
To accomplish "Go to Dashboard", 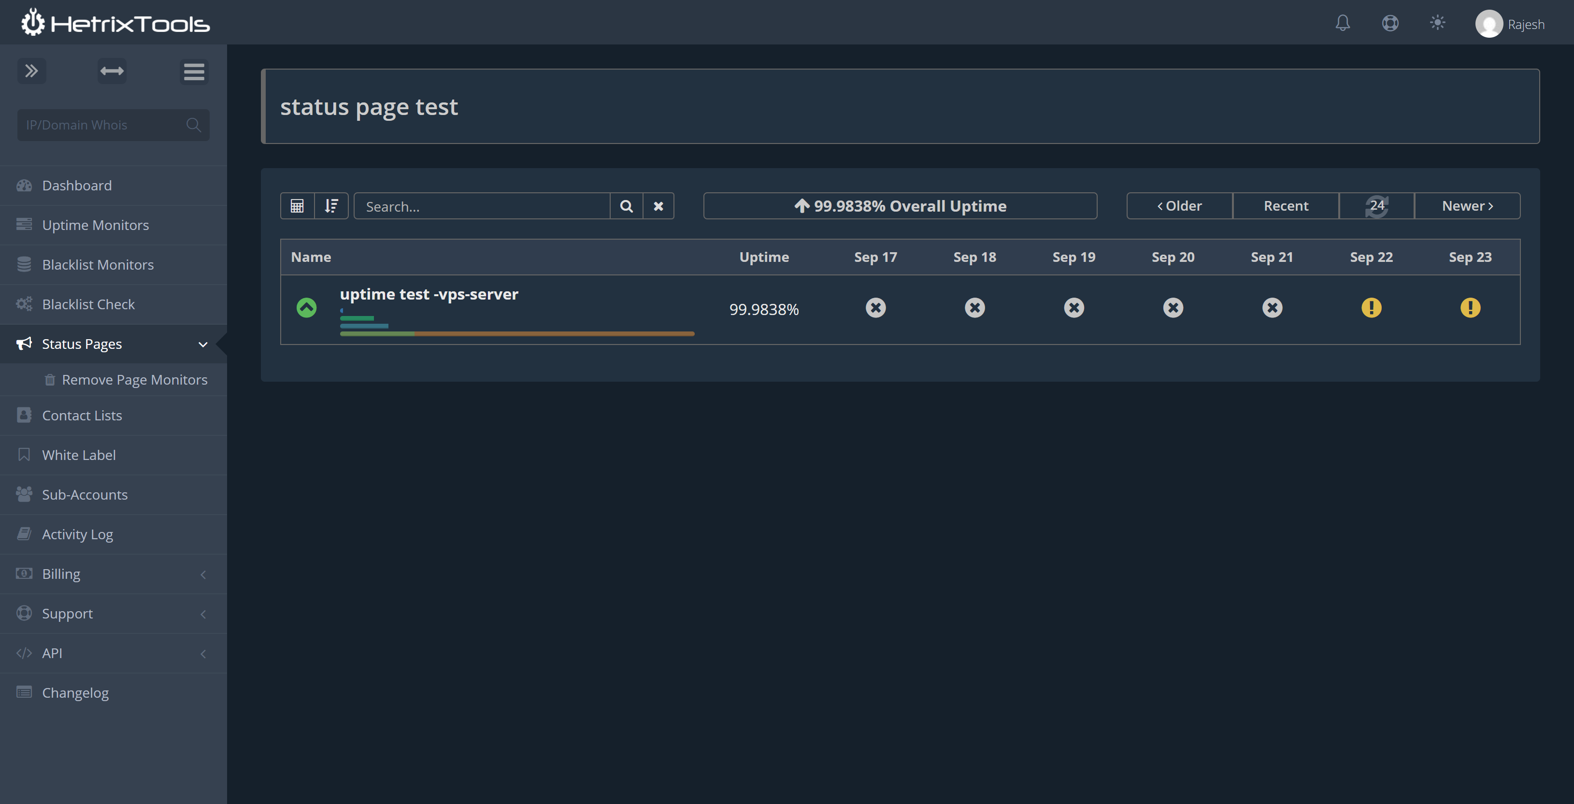I will (113, 185).
